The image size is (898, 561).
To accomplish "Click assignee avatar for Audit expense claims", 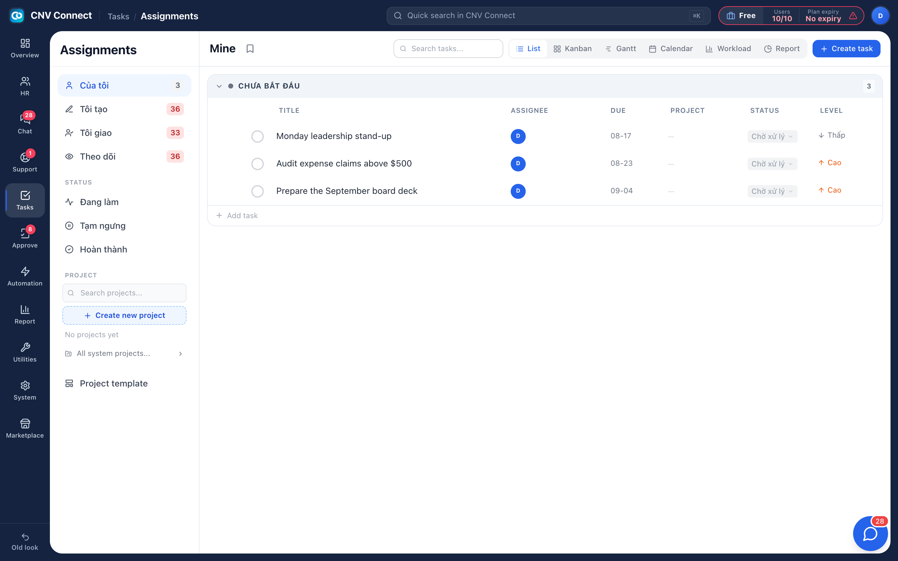I will point(518,164).
